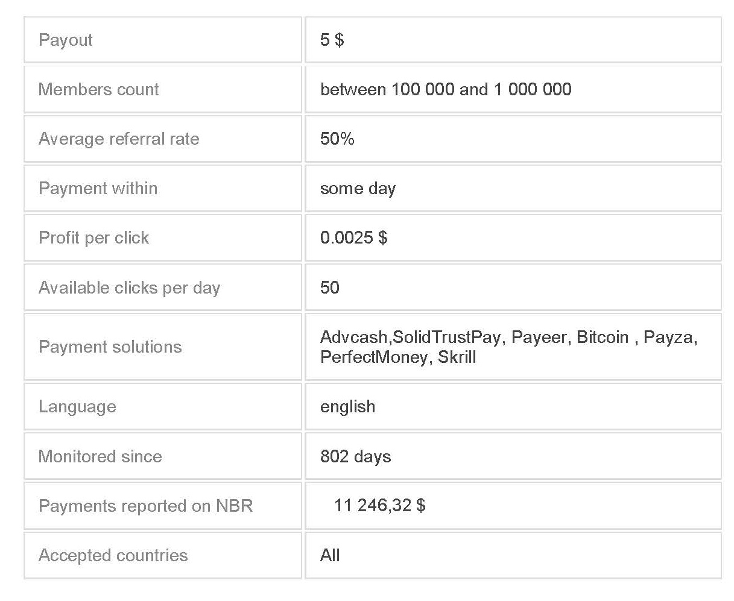Click the Payment within label
This screenshot has width=734, height=601.
[x=98, y=188]
